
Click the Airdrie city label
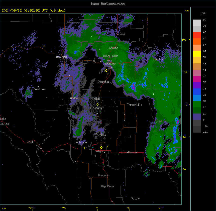101,135
